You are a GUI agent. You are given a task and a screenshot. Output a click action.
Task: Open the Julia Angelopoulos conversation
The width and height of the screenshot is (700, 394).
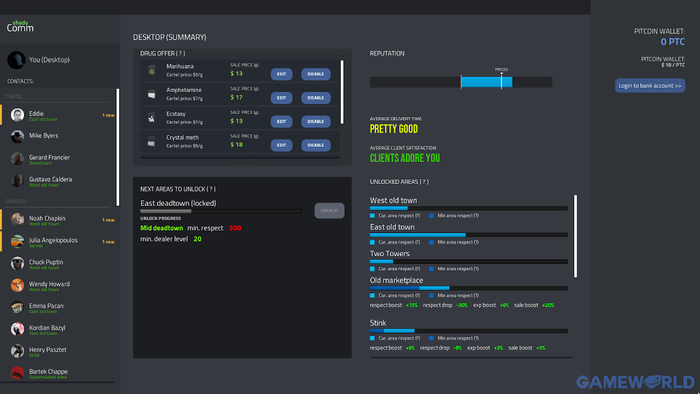54,241
